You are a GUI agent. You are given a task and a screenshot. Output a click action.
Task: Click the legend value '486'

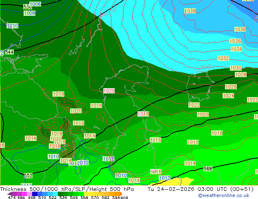21,197
